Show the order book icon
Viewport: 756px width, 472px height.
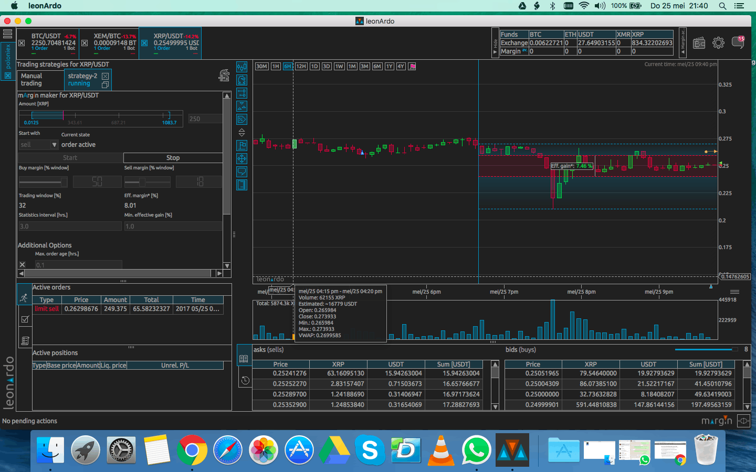point(244,359)
